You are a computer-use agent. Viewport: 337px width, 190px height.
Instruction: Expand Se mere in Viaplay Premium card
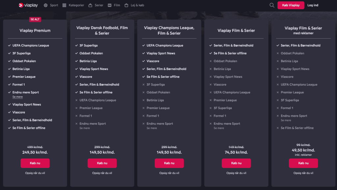(17, 97)
